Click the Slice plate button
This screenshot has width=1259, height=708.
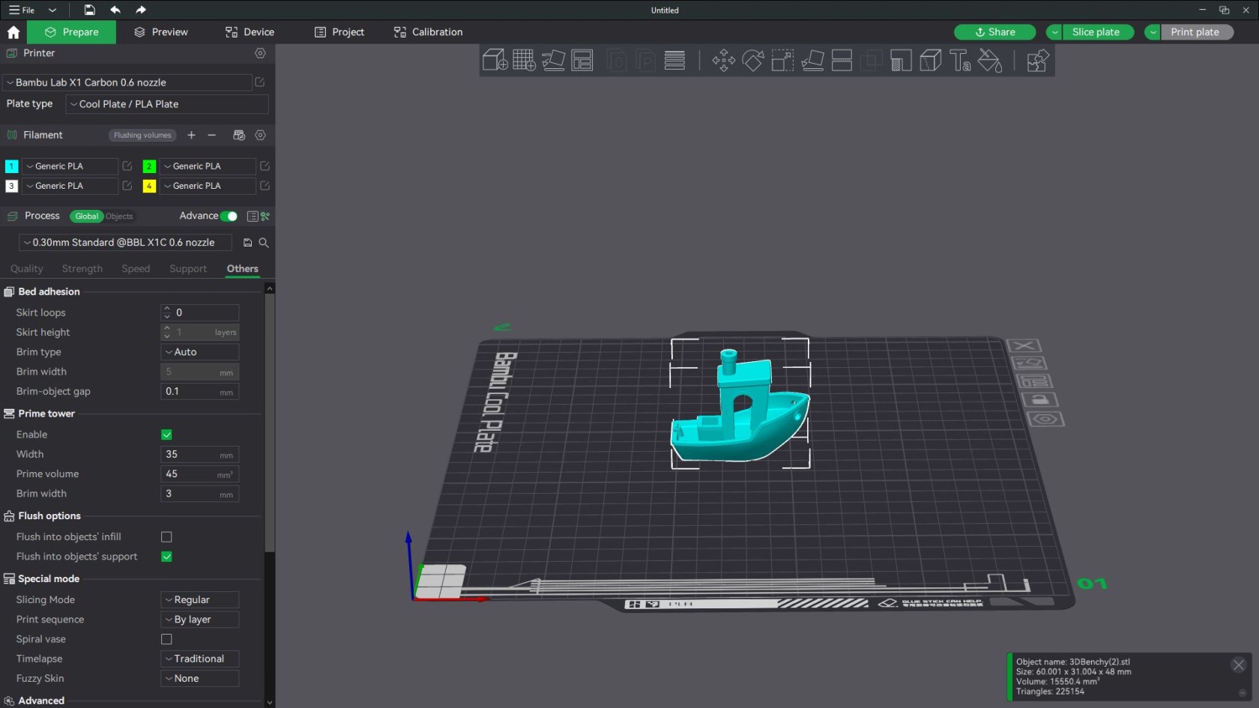(x=1097, y=32)
